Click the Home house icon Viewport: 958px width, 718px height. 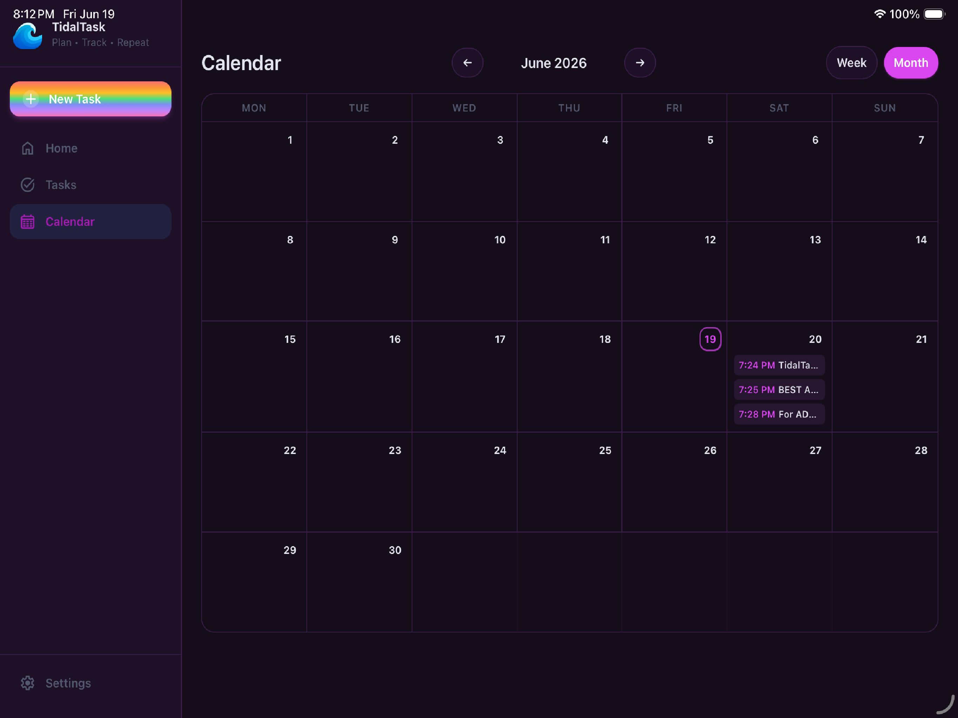28,148
